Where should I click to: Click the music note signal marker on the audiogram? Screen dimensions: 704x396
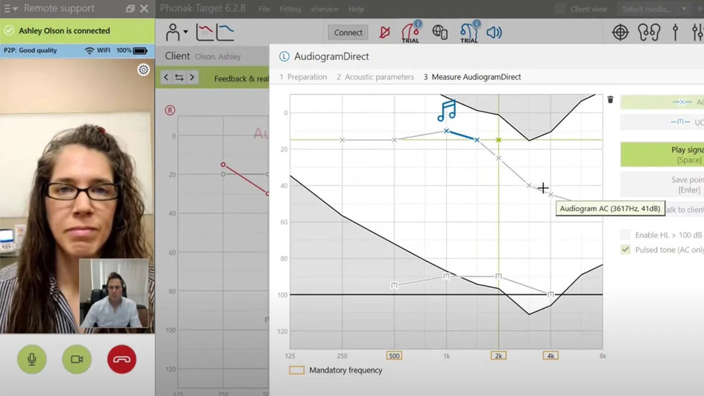point(446,110)
